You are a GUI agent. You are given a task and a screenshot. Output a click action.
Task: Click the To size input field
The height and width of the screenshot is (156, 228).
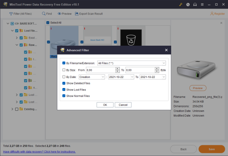(x=140, y=70)
